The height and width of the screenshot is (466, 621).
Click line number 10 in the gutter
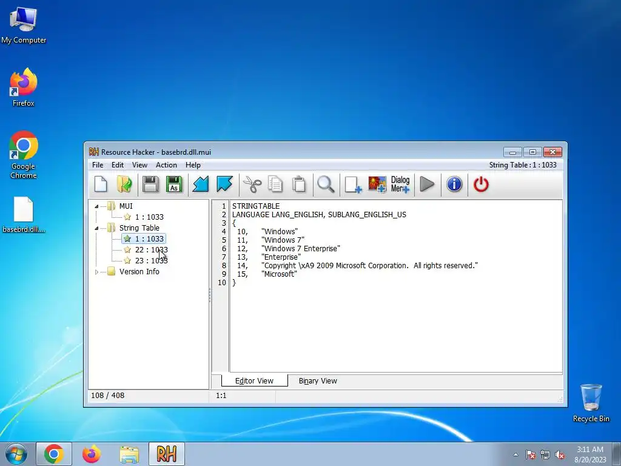point(222,283)
